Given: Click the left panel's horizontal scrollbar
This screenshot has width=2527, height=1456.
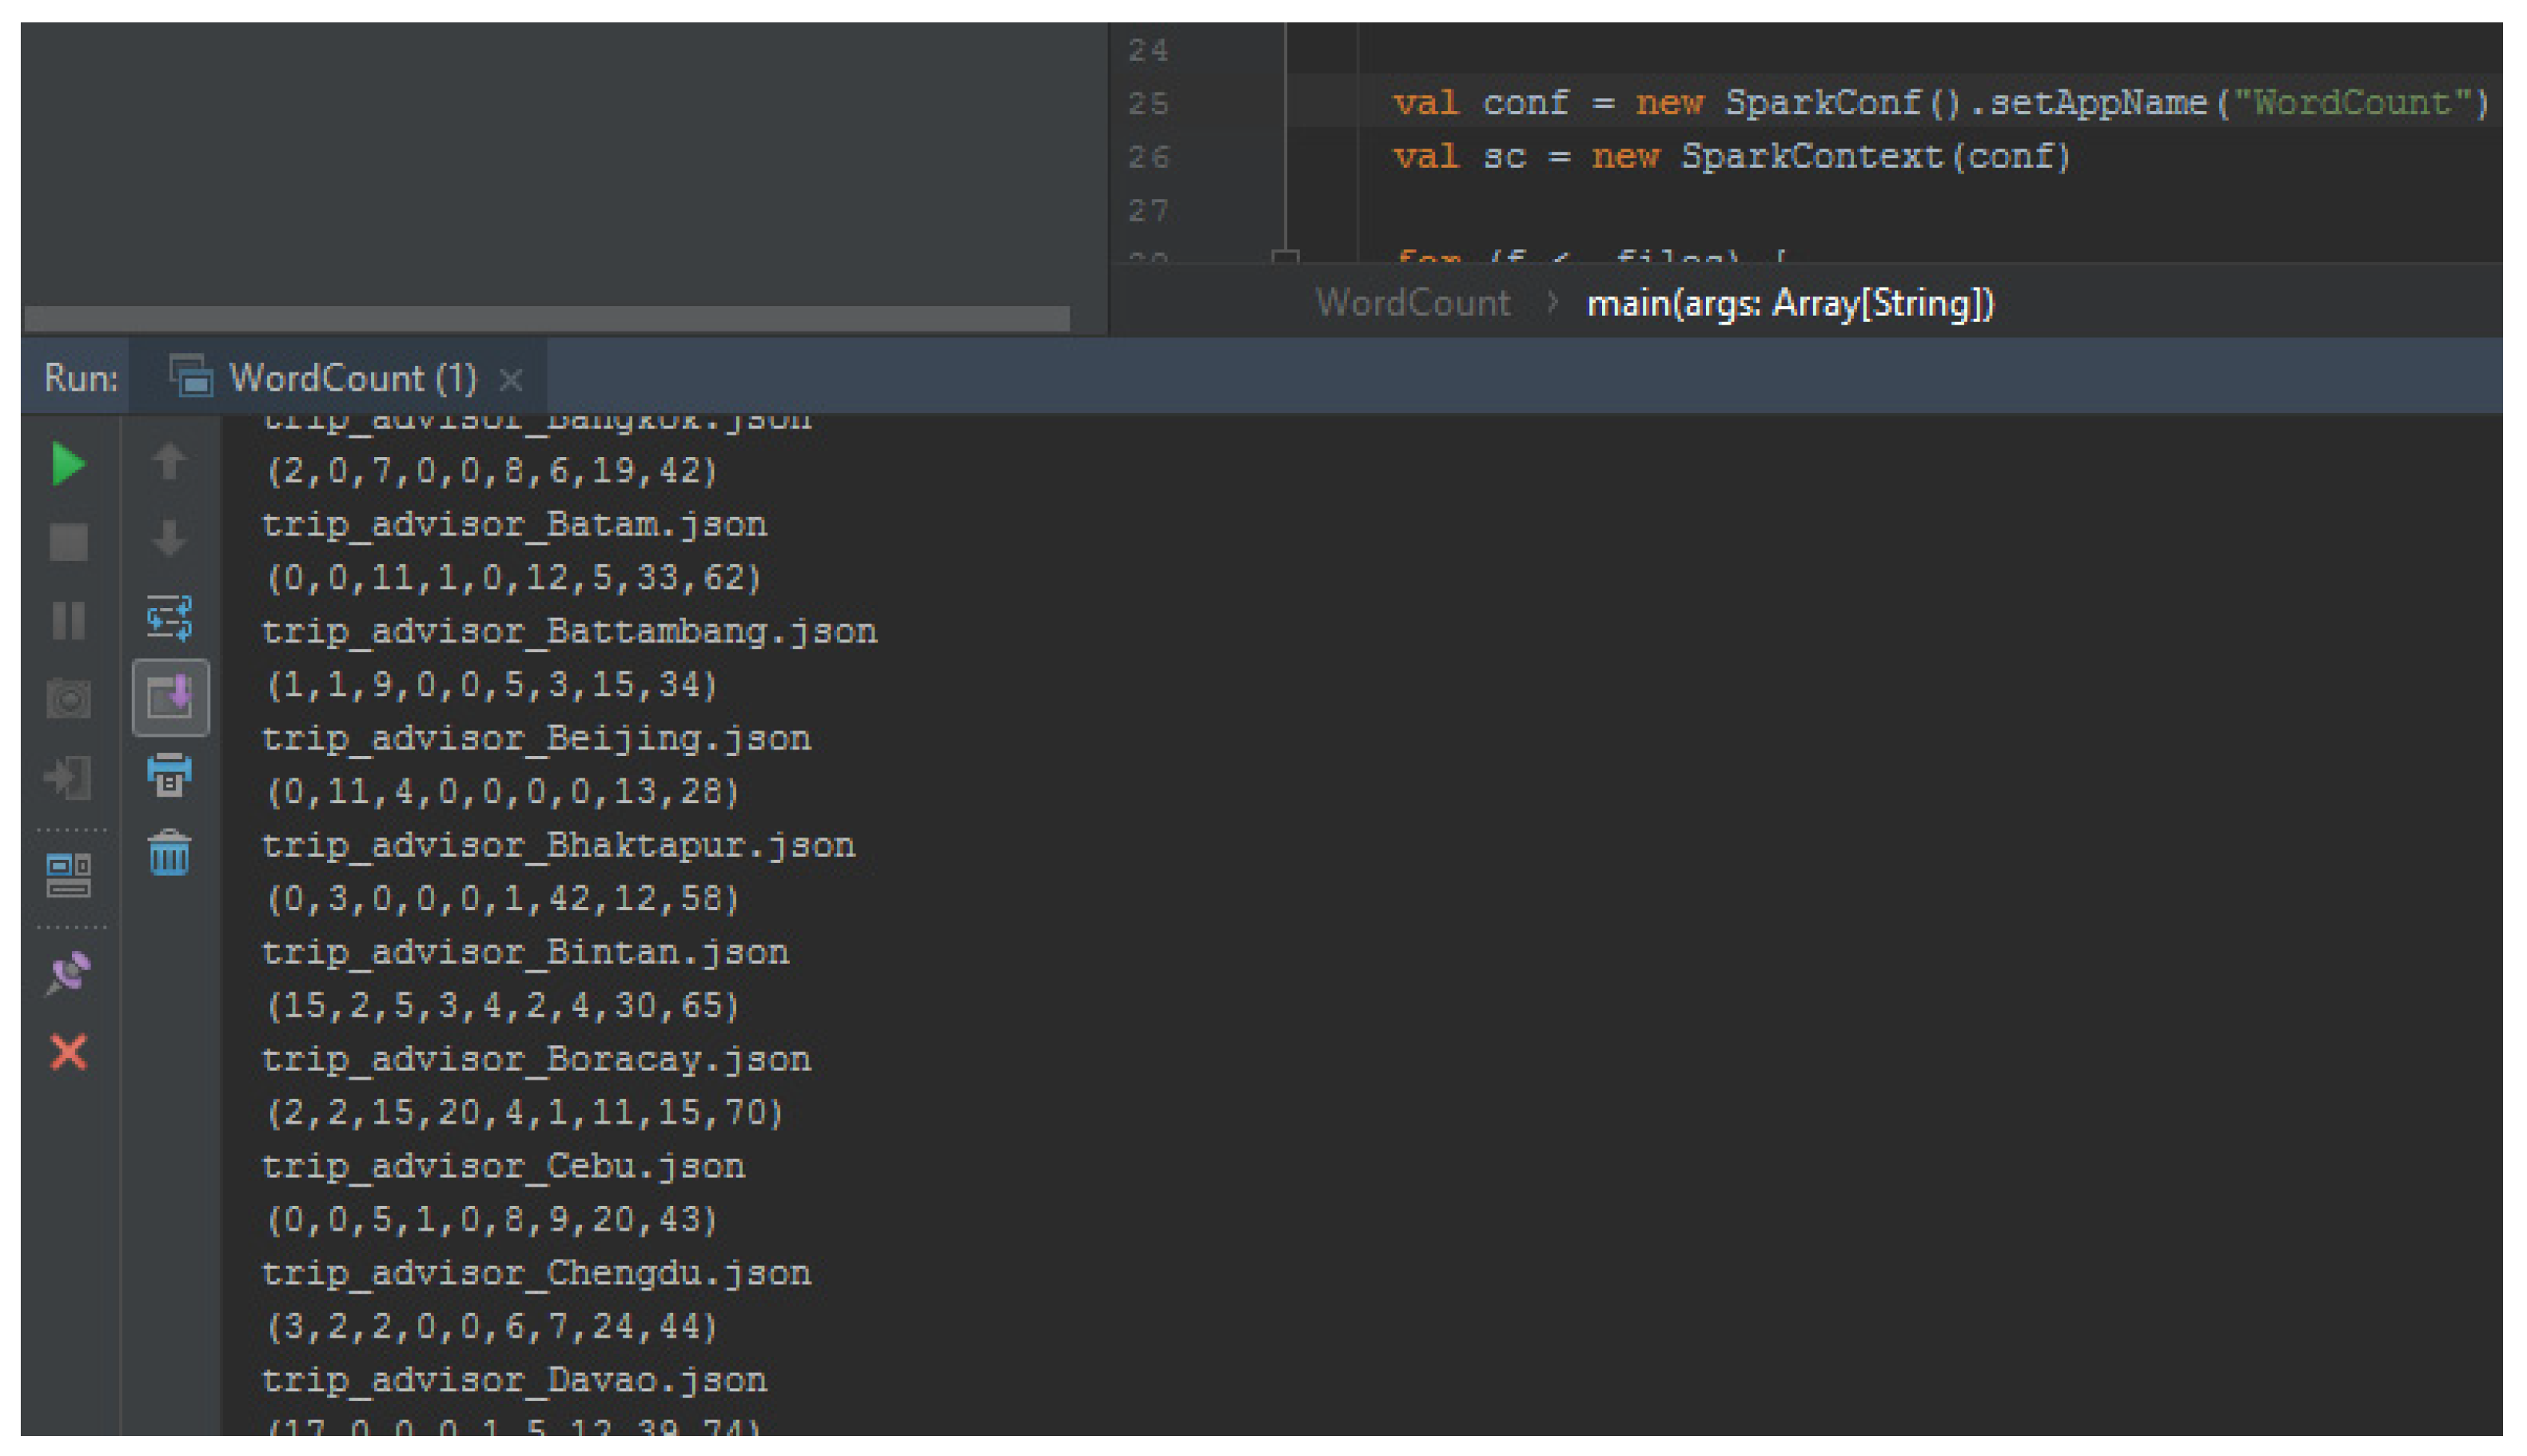Looking at the screenshot, I should coord(546,318).
